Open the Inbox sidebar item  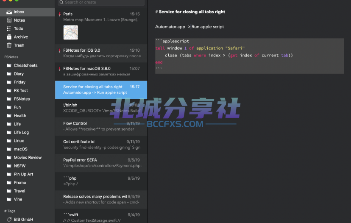pos(27,12)
